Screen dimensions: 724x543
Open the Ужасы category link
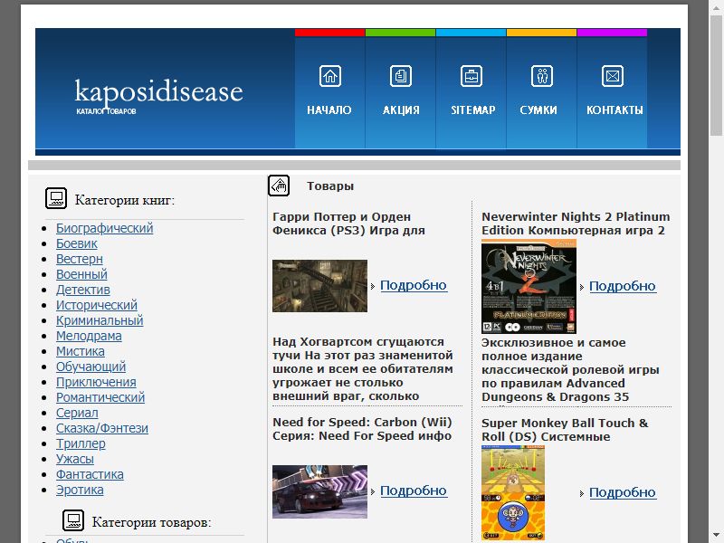tap(75, 459)
